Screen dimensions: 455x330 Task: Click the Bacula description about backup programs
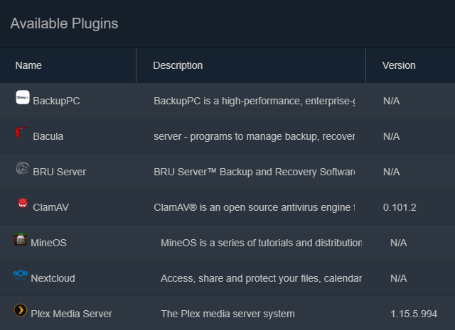coord(255,136)
